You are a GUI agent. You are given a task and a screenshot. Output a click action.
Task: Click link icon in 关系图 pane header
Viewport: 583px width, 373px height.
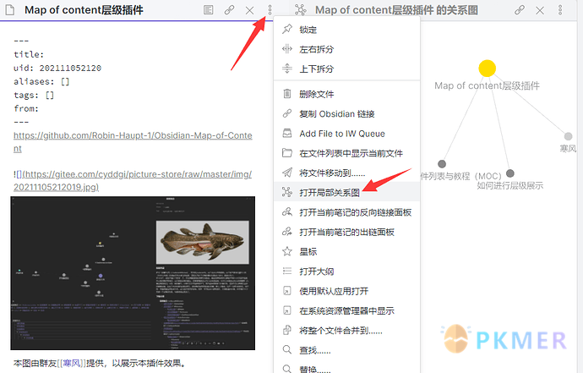click(520, 10)
